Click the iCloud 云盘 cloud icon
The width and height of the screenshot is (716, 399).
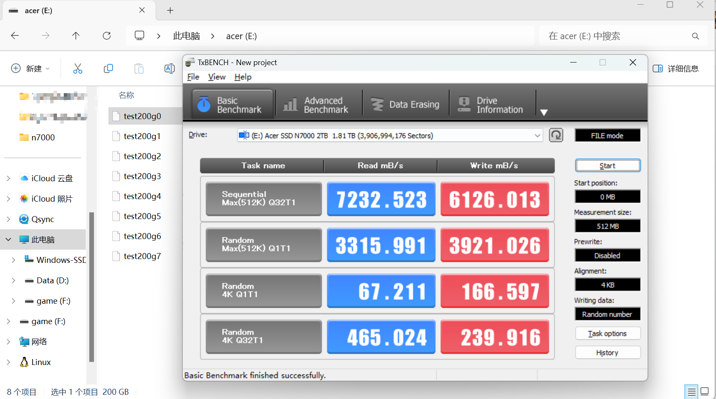click(24, 178)
